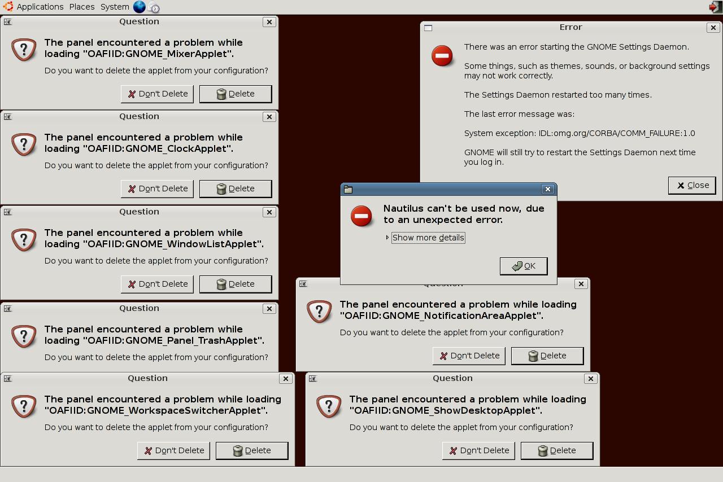Open window menu icon of WindowListApplet dialog

point(8,212)
